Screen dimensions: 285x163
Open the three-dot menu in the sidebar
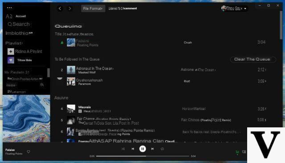tap(9, 8)
